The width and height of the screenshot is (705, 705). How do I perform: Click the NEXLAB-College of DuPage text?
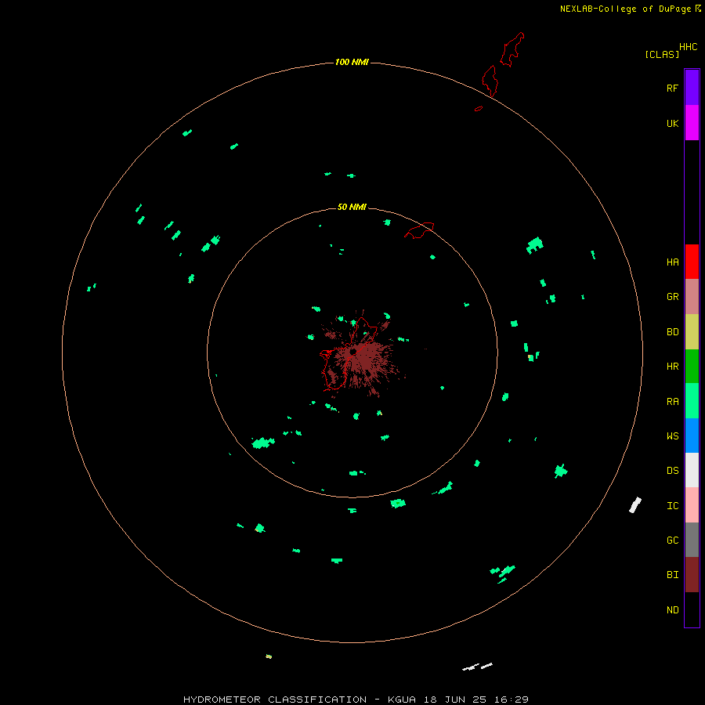[625, 9]
